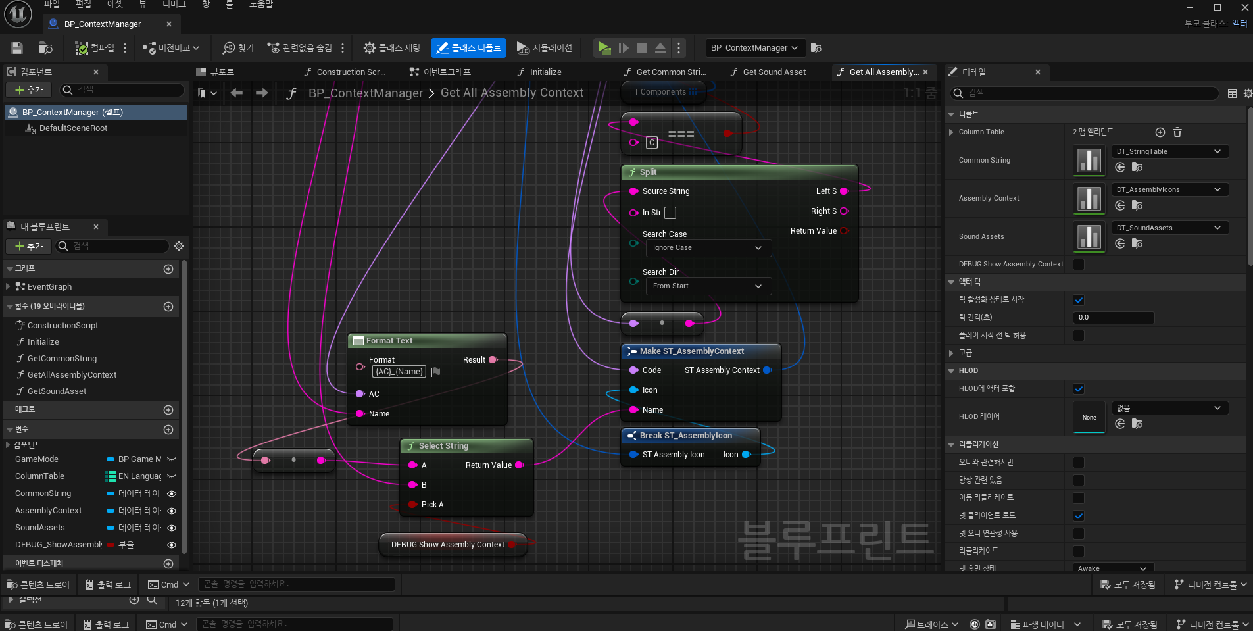This screenshot has width=1253, height=631.
Task: Open the Assembly Context DT_AssemblyIcons dropdown
Action: coord(1169,189)
